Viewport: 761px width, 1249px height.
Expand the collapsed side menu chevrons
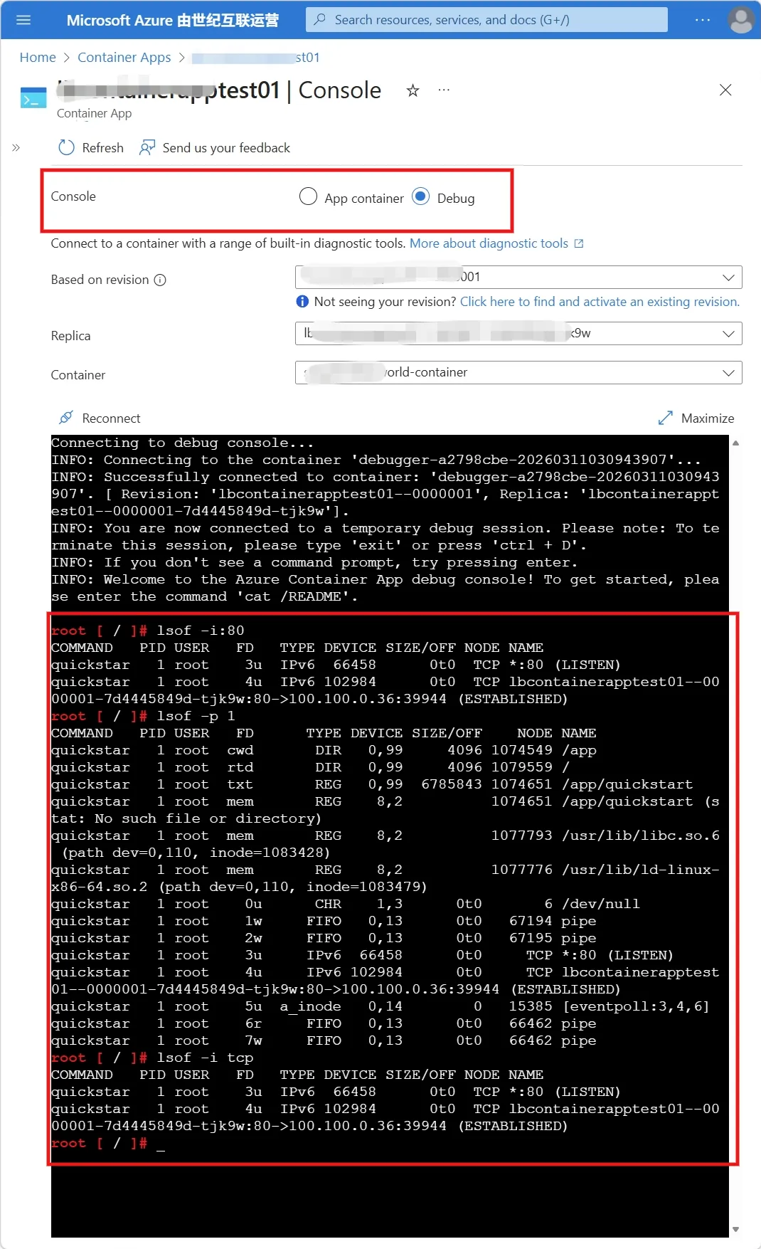(16, 148)
